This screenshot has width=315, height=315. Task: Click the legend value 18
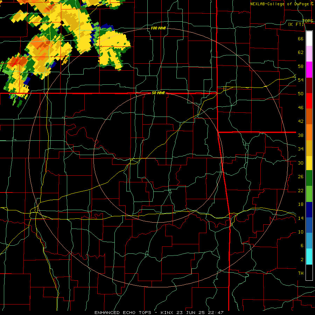click(301, 204)
